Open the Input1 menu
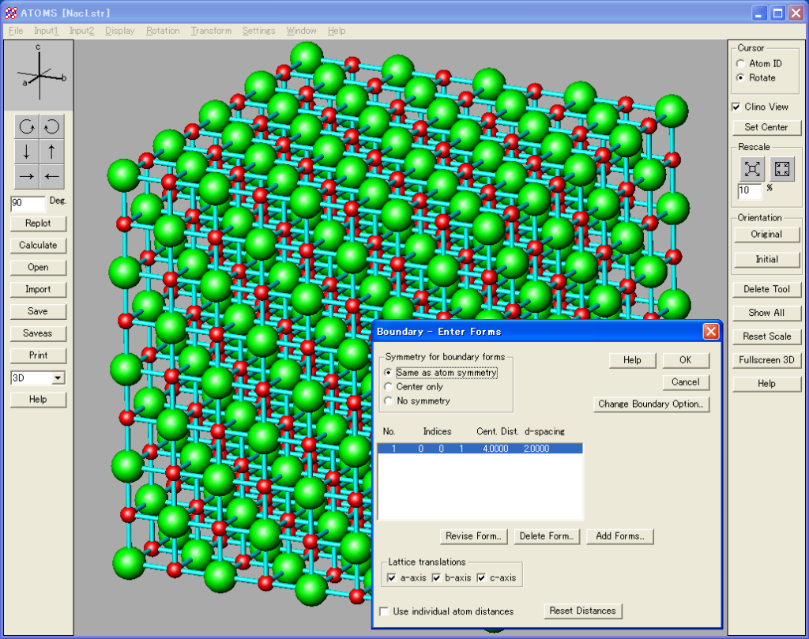The width and height of the screenshot is (809, 639). point(46,31)
